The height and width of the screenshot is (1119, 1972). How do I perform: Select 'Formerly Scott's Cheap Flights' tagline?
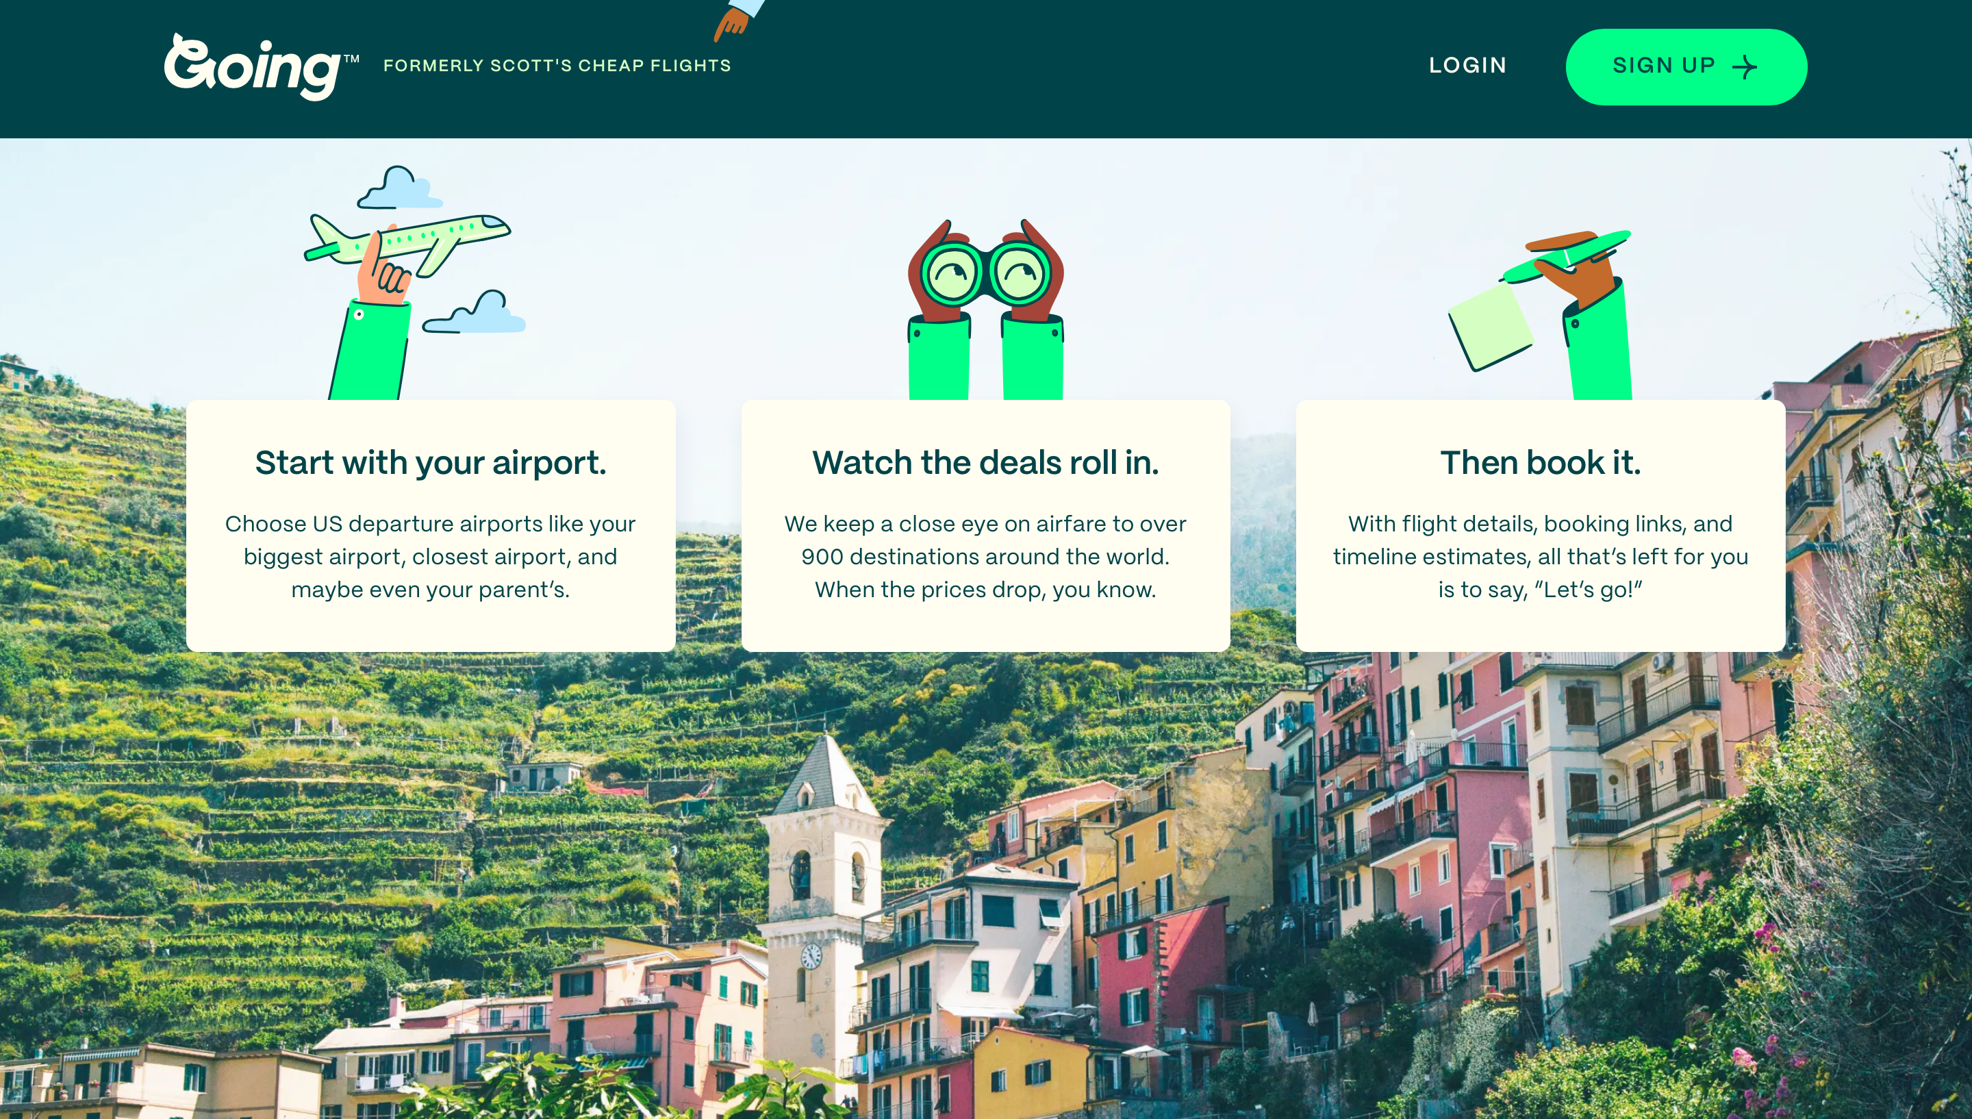coord(557,65)
